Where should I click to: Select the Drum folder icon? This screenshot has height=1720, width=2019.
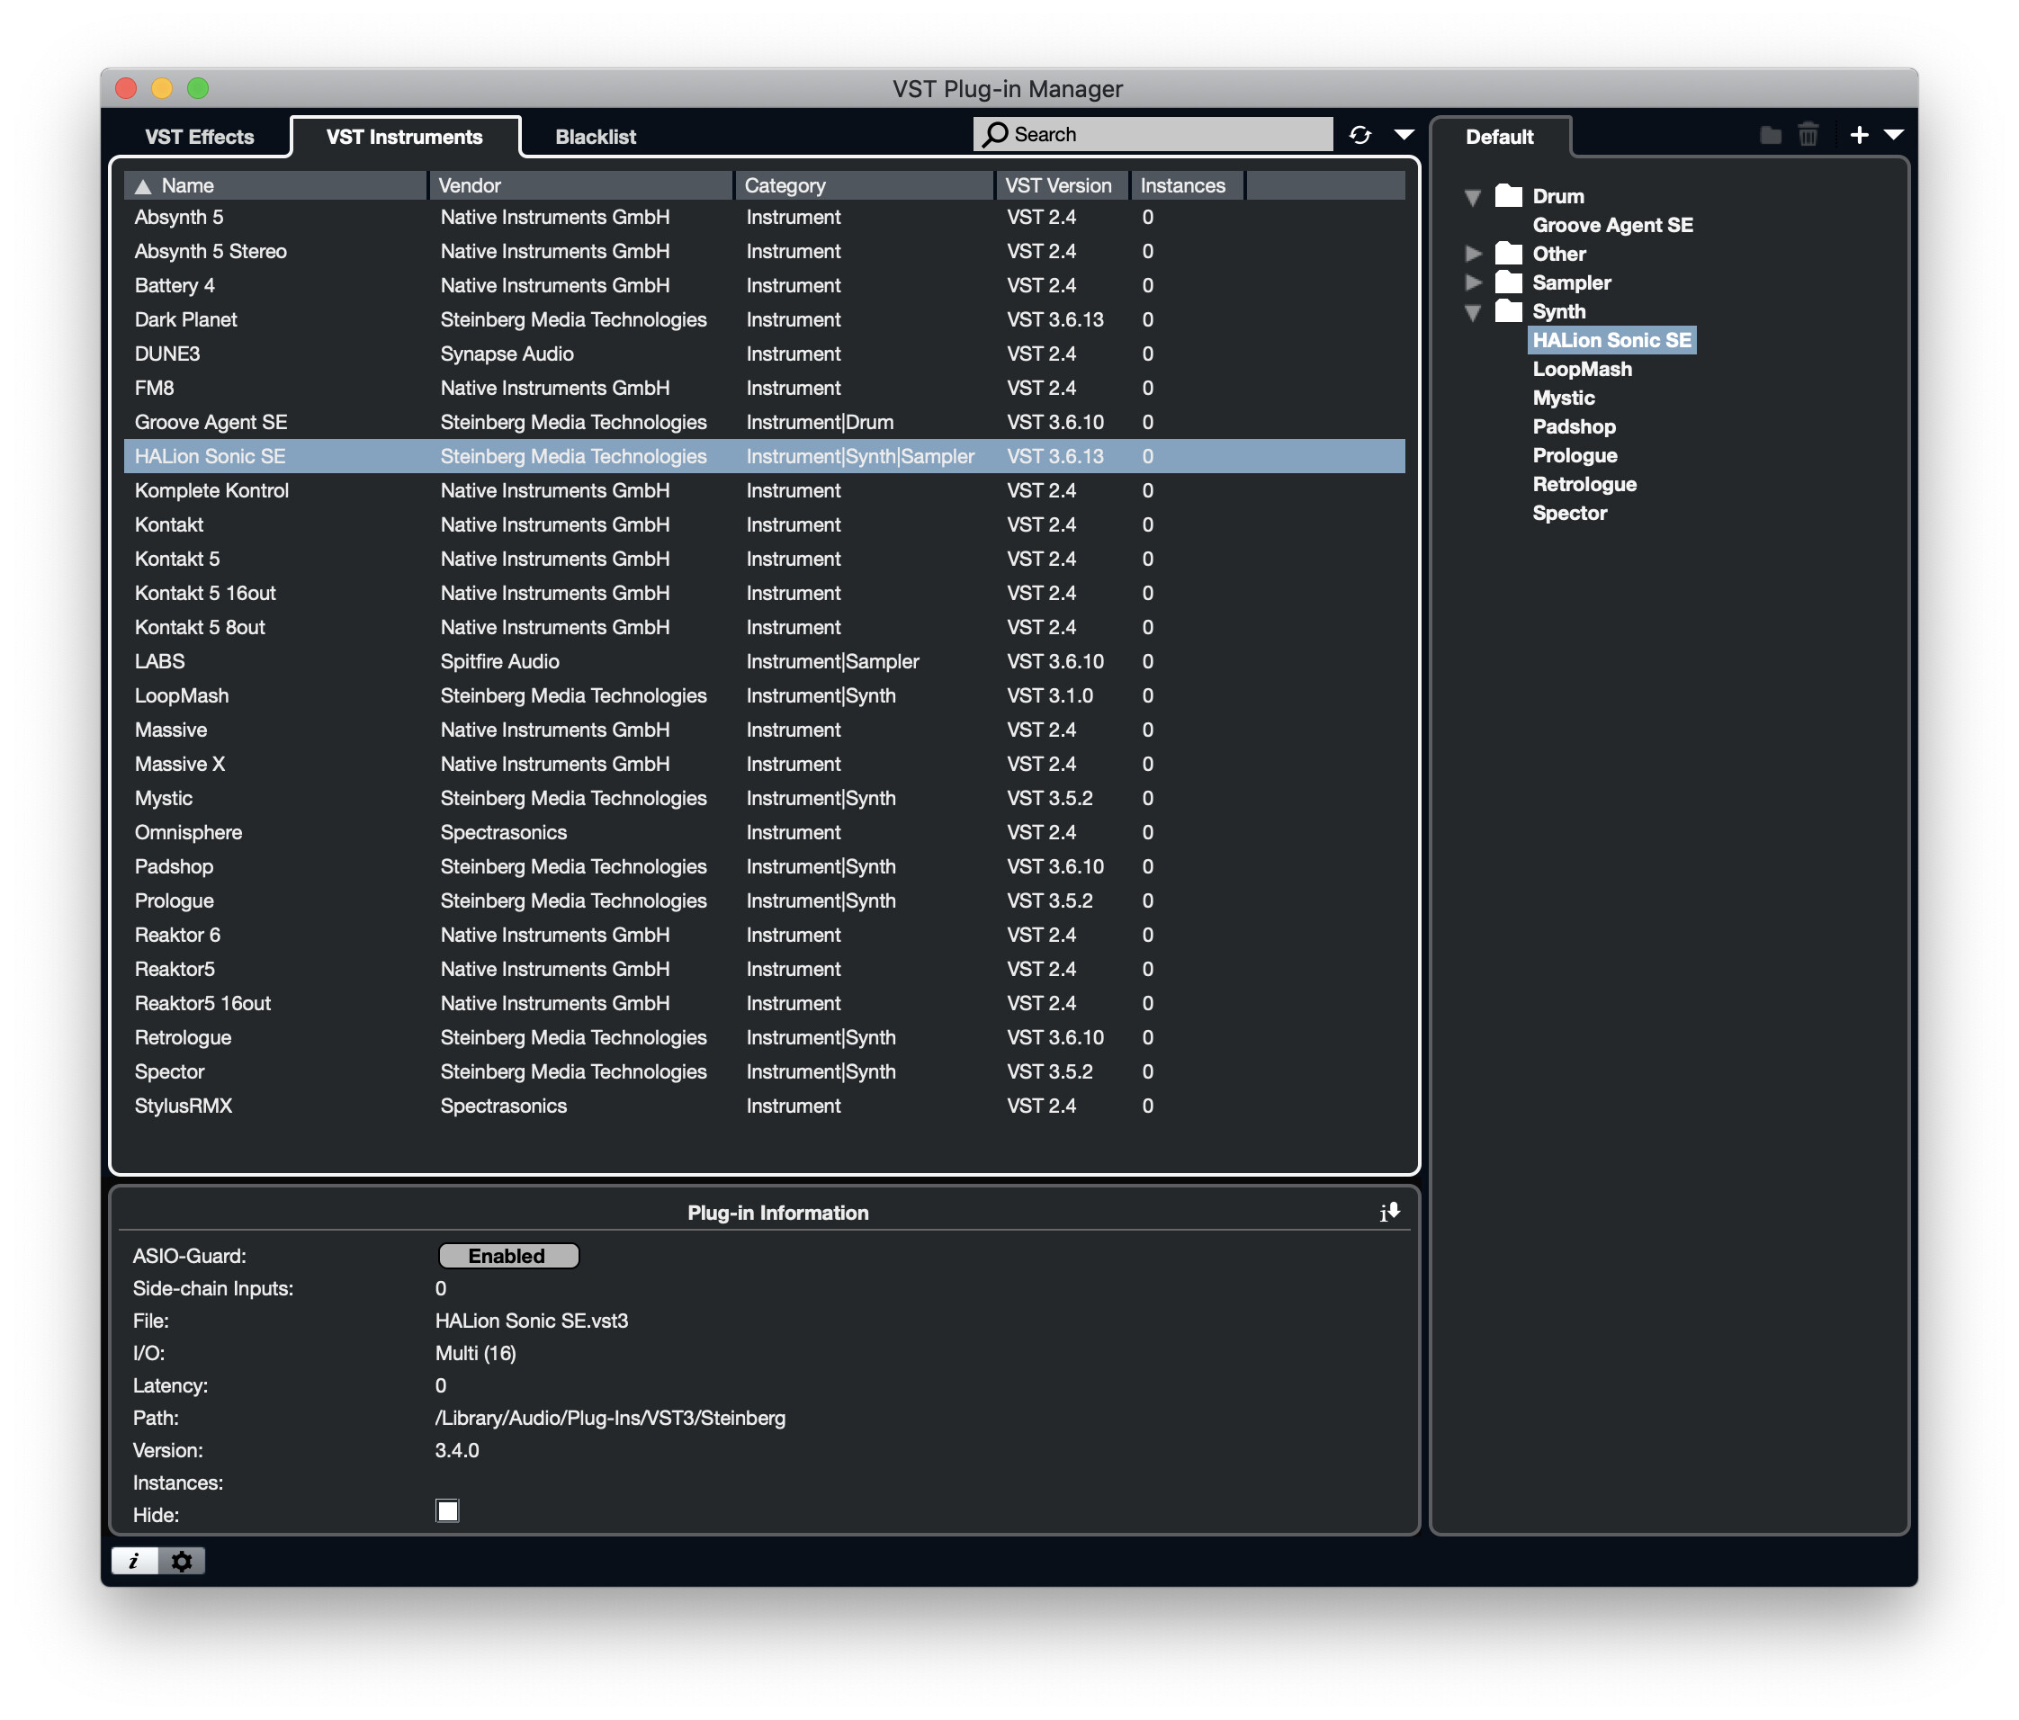pos(1507,195)
